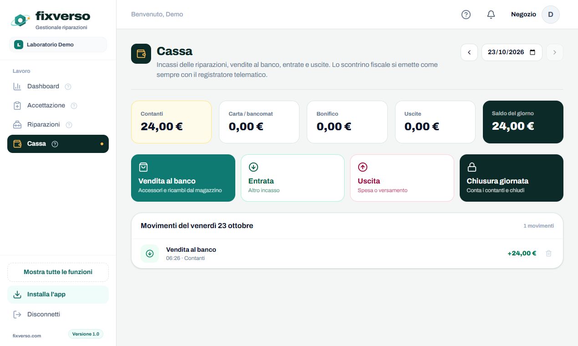Click the help icon next to Cassa in the sidebar

pos(55,144)
